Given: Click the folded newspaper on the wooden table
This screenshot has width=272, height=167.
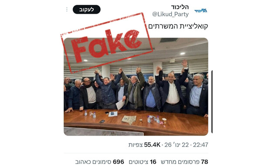Looking at the screenshot, I should pyautogui.click(x=129, y=119).
